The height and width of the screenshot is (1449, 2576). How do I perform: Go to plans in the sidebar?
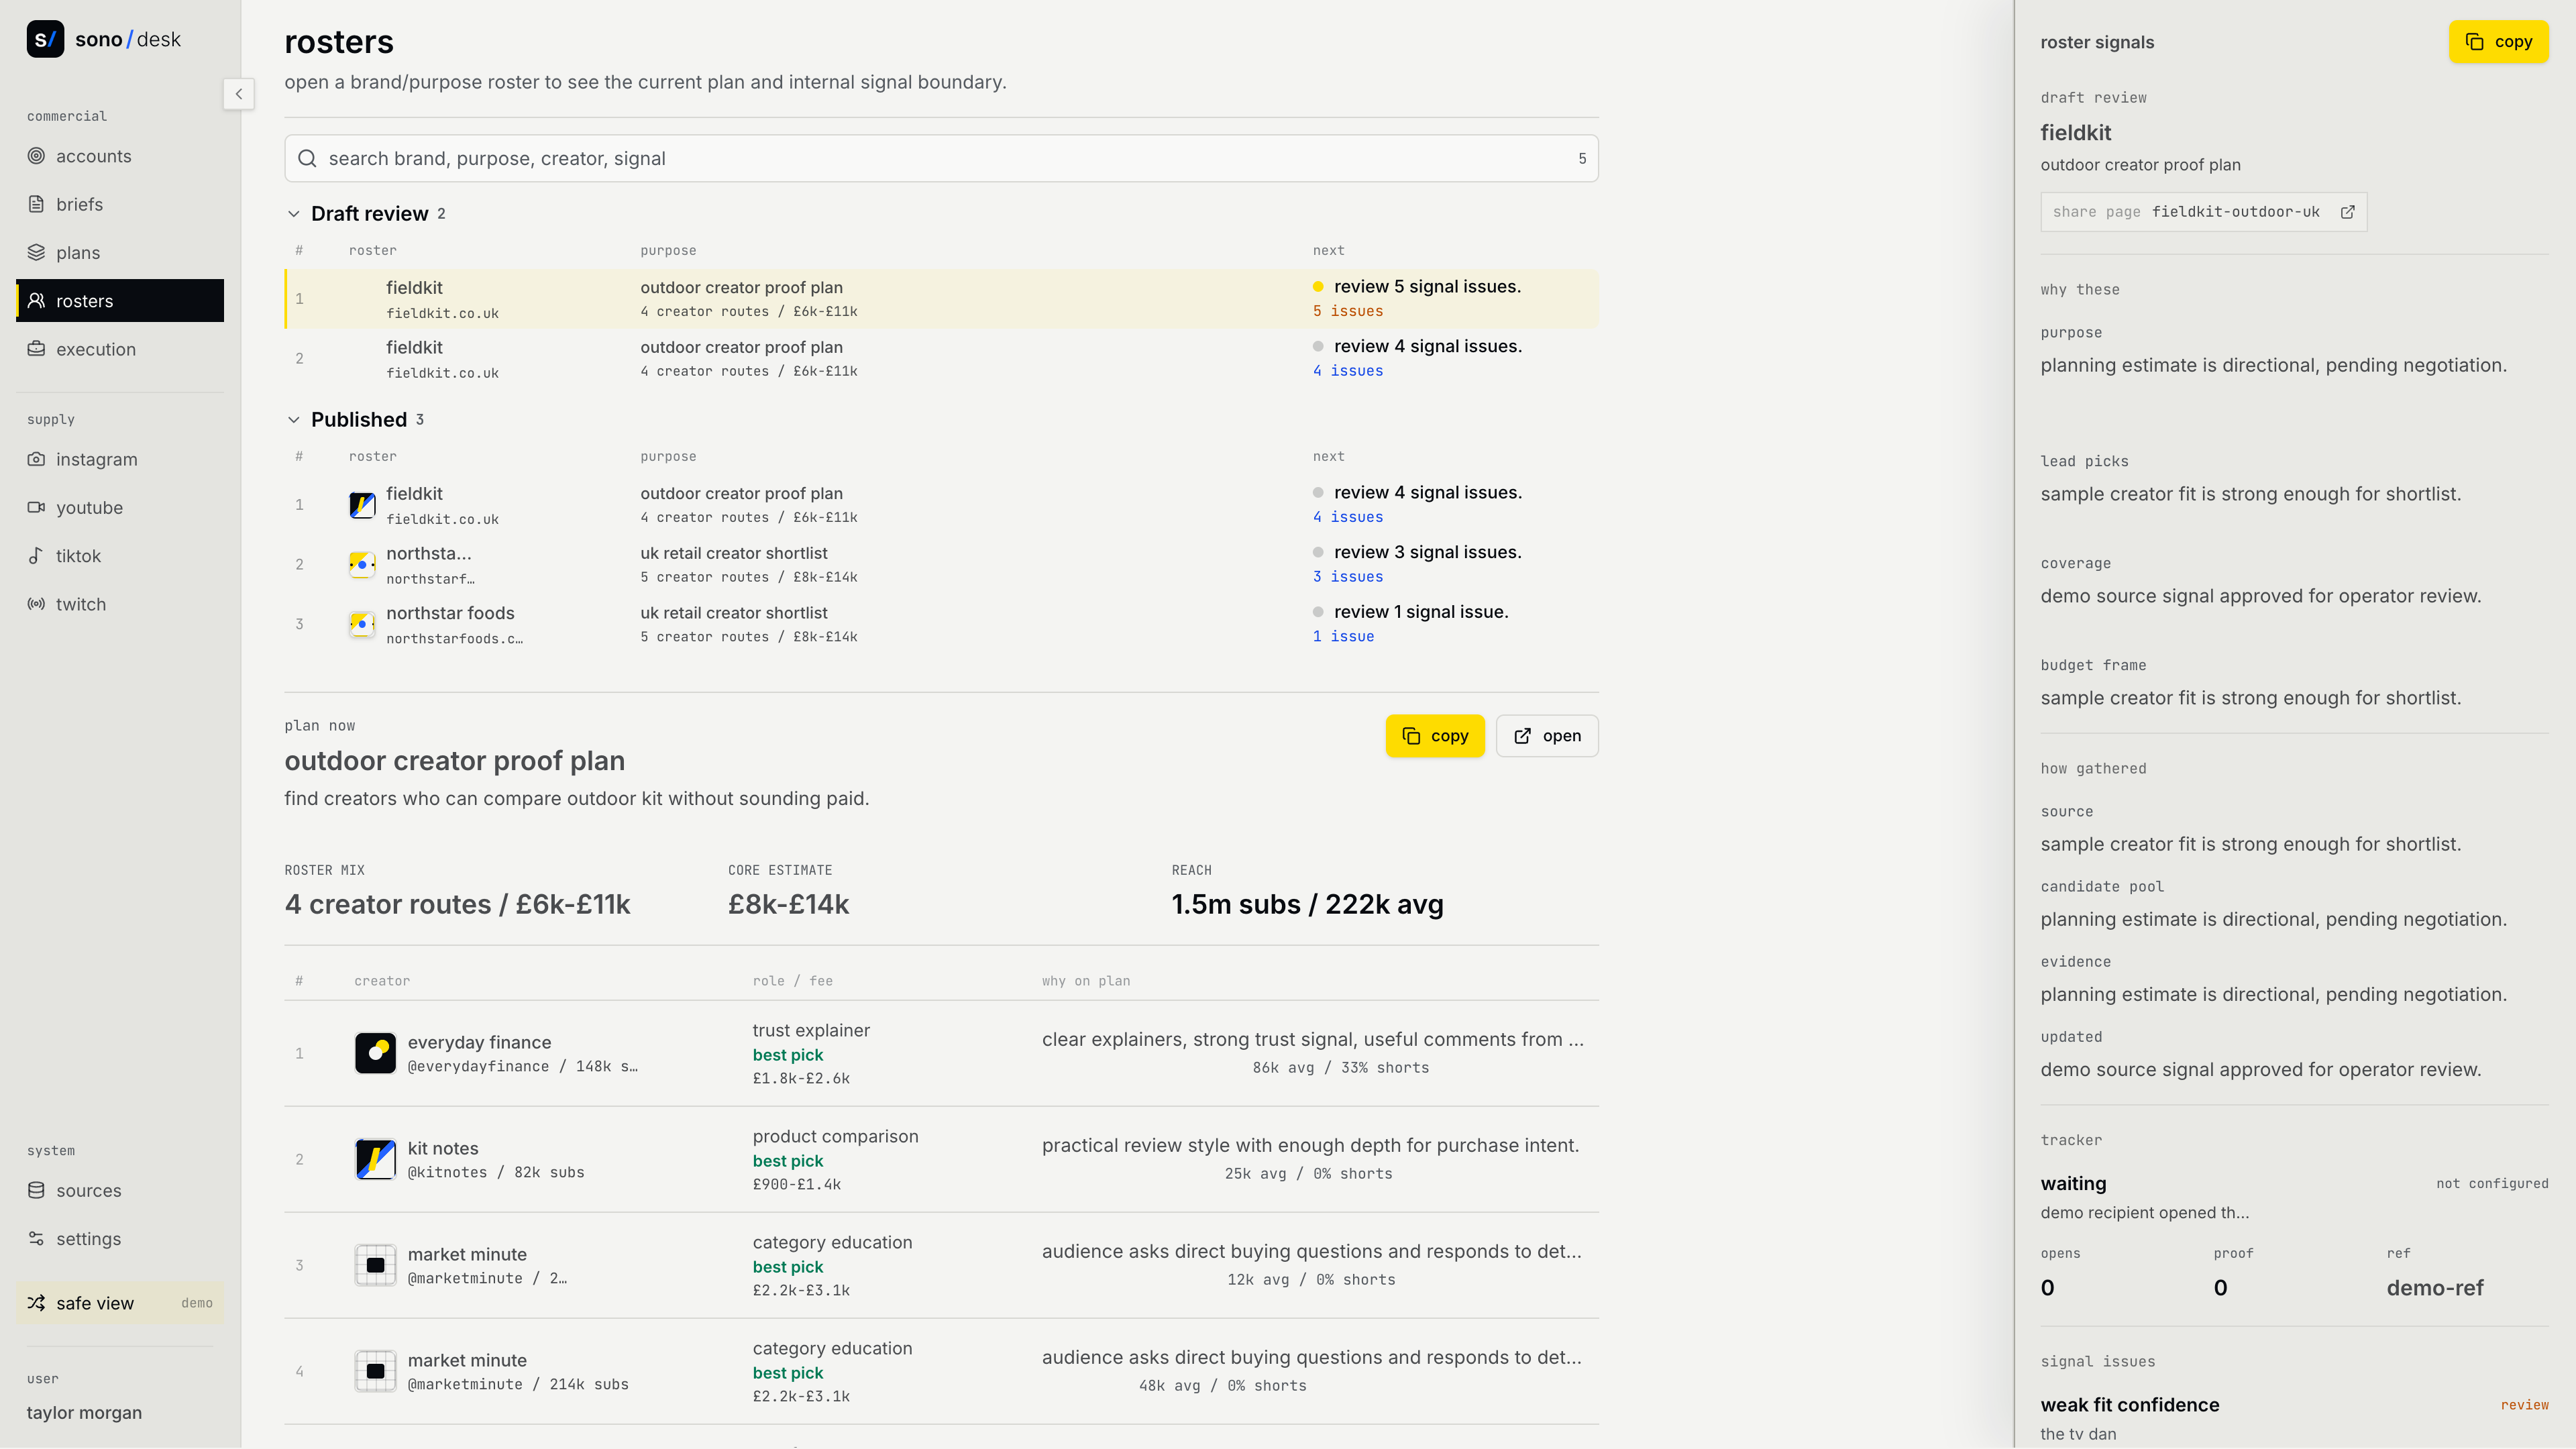pyautogui.click(x=120, y=252)
